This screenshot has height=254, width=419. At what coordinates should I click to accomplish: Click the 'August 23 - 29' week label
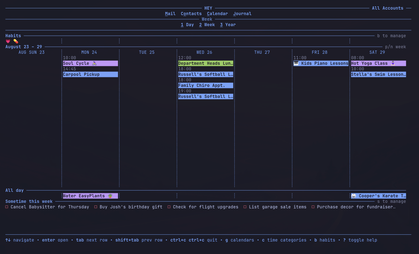pyautogui.click(x=24, y=47)
